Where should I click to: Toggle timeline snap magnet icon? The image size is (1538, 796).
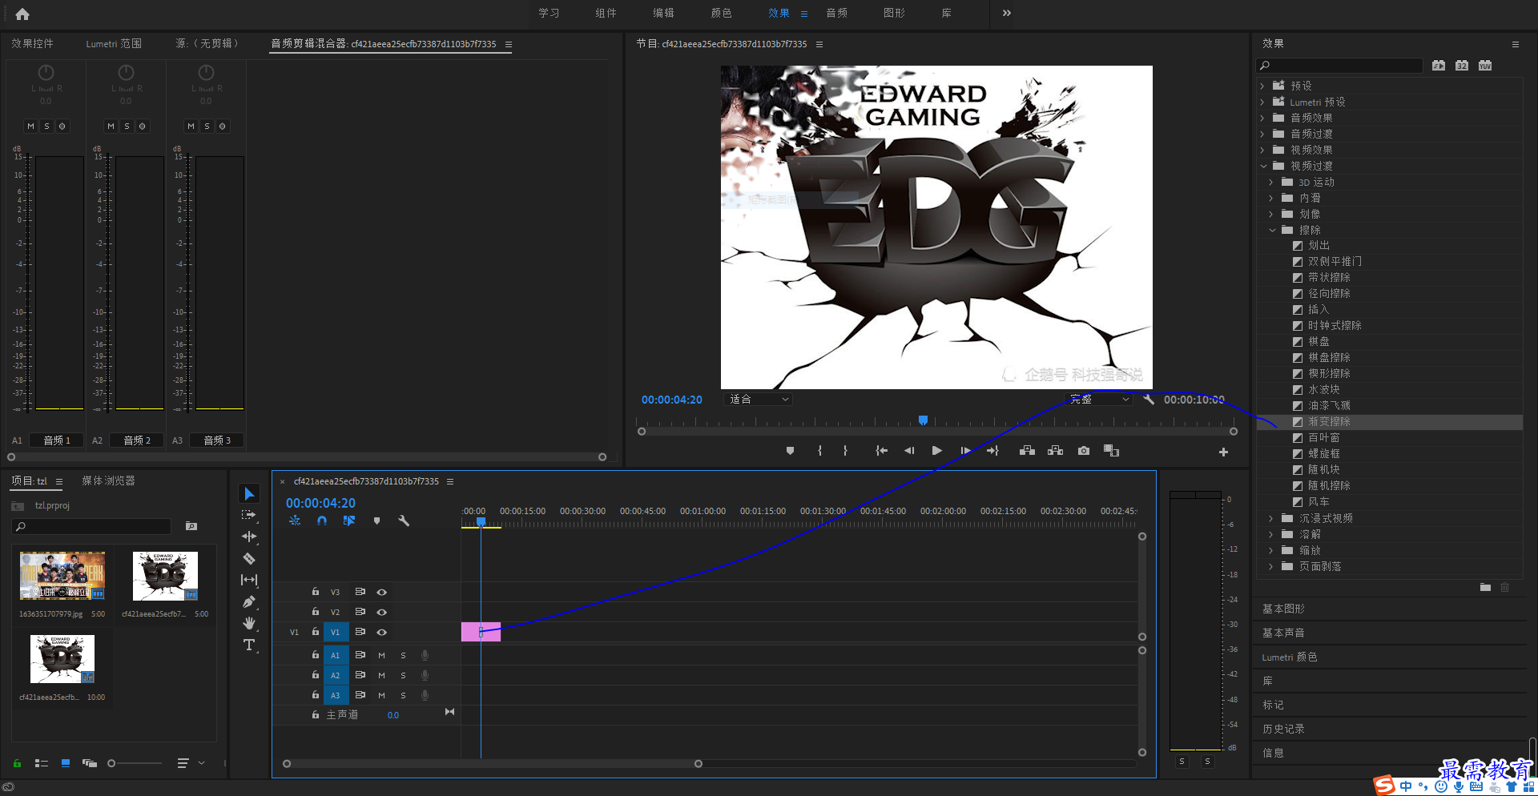coord(322,521)
